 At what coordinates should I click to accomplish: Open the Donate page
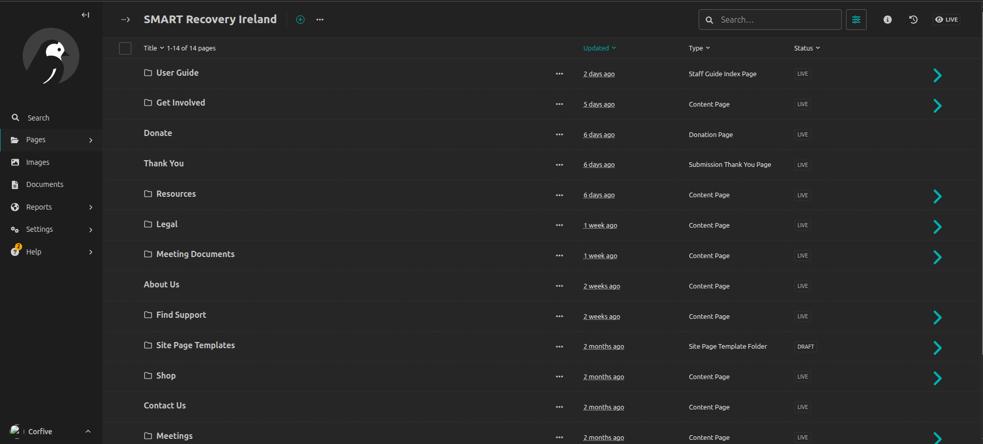[158, 133]
